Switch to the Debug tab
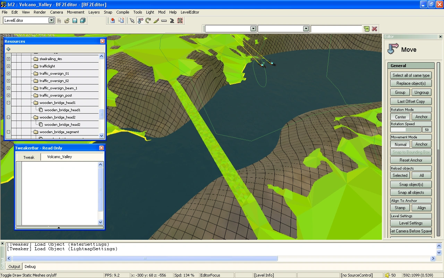 (x=30, y=267)
